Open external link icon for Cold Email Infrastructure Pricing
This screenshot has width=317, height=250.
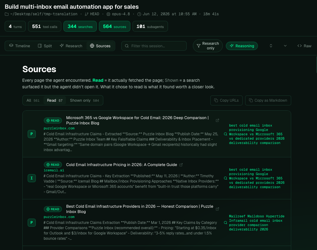pyautogui.click(x=181, y=165)
